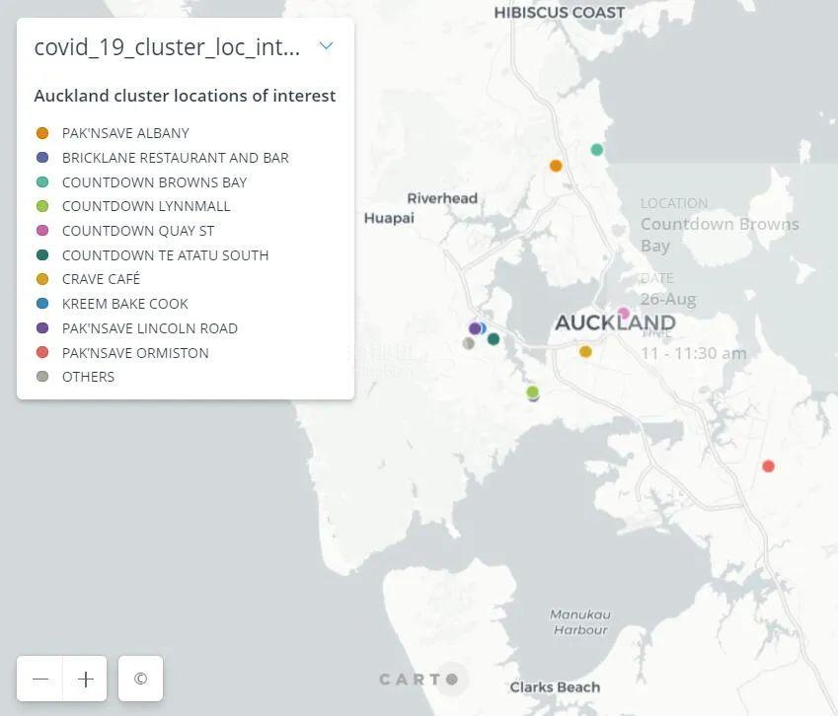Select the COUNTDOWN LYNNMALL legend label
This screenshot has height=716, width=838.
pyautogui.click(x=146, y=206)
